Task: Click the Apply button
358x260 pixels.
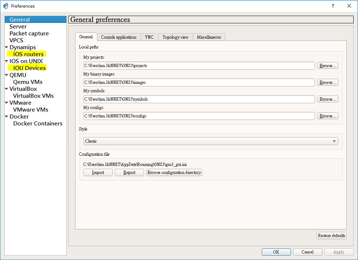Action: [x=339, y=252]
